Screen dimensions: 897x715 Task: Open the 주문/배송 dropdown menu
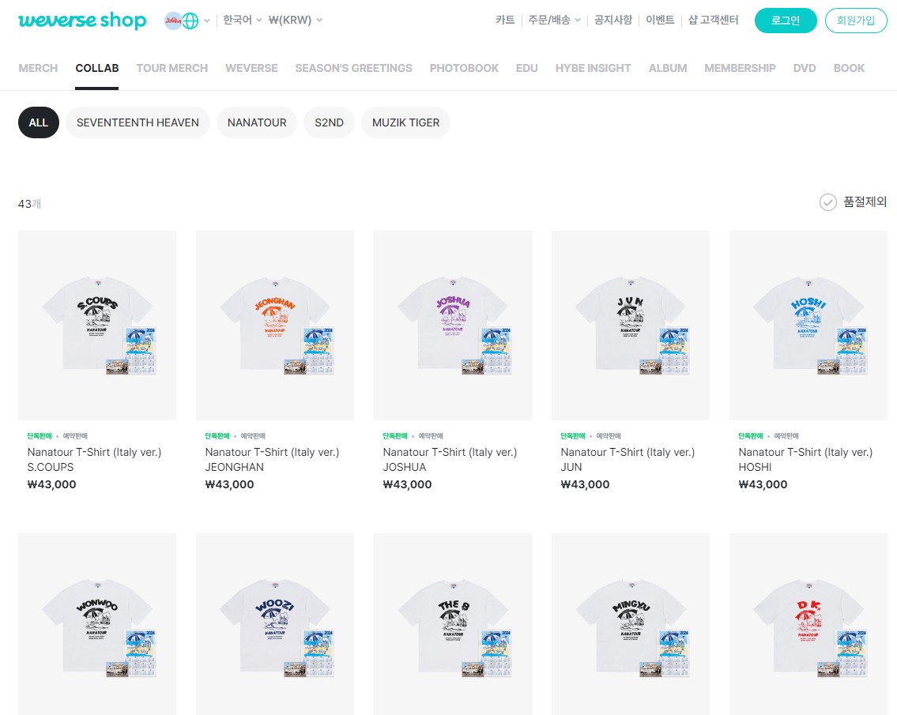(x=554, y=20)
